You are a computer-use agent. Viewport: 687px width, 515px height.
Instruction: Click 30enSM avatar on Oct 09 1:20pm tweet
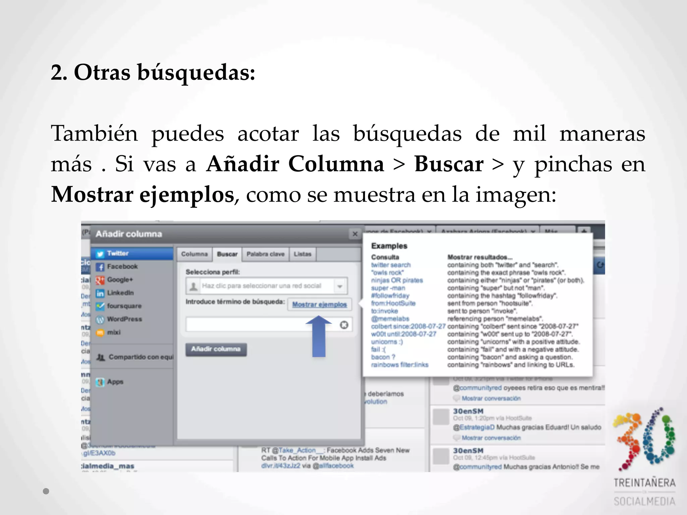click(441, 417)
